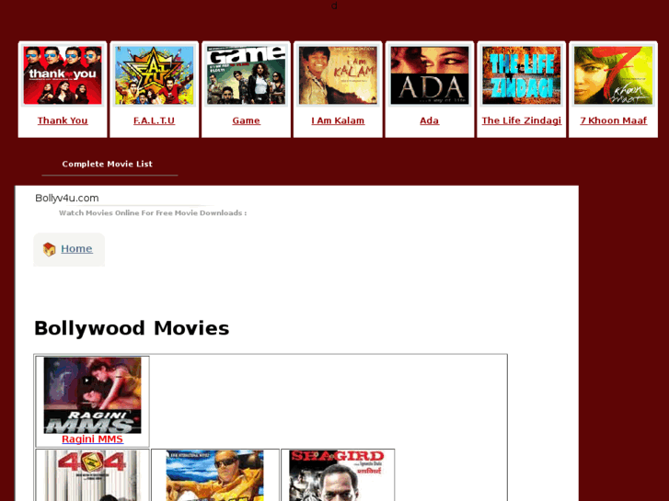Open The Life Zindagi poster
Screen dimensions: 669x501
(x=522, y=75)
